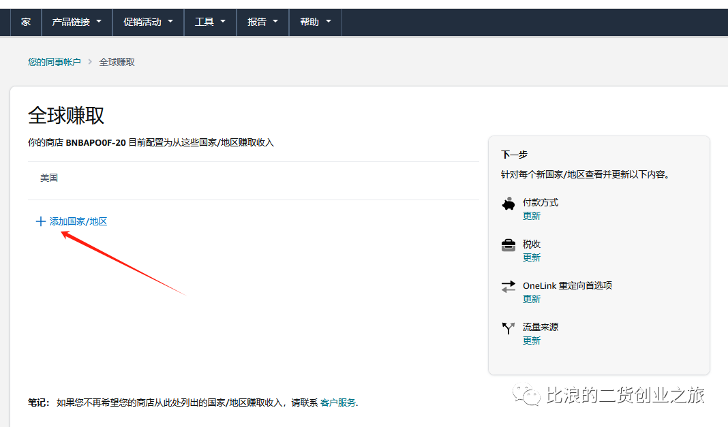Click the OneLink redirect arrows icon
This screenshot has width=728, height=427.
click(509, 287)
